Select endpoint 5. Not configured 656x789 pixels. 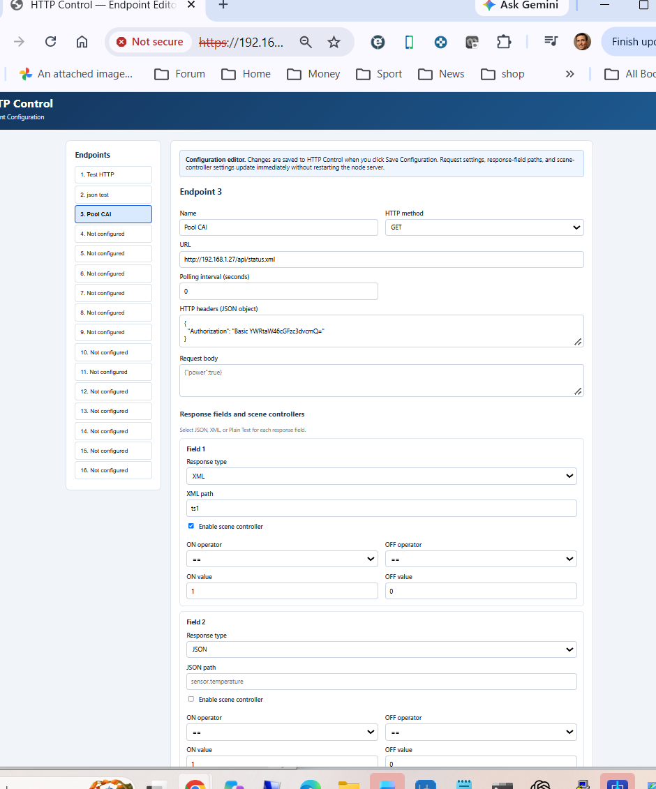[113, 254]
